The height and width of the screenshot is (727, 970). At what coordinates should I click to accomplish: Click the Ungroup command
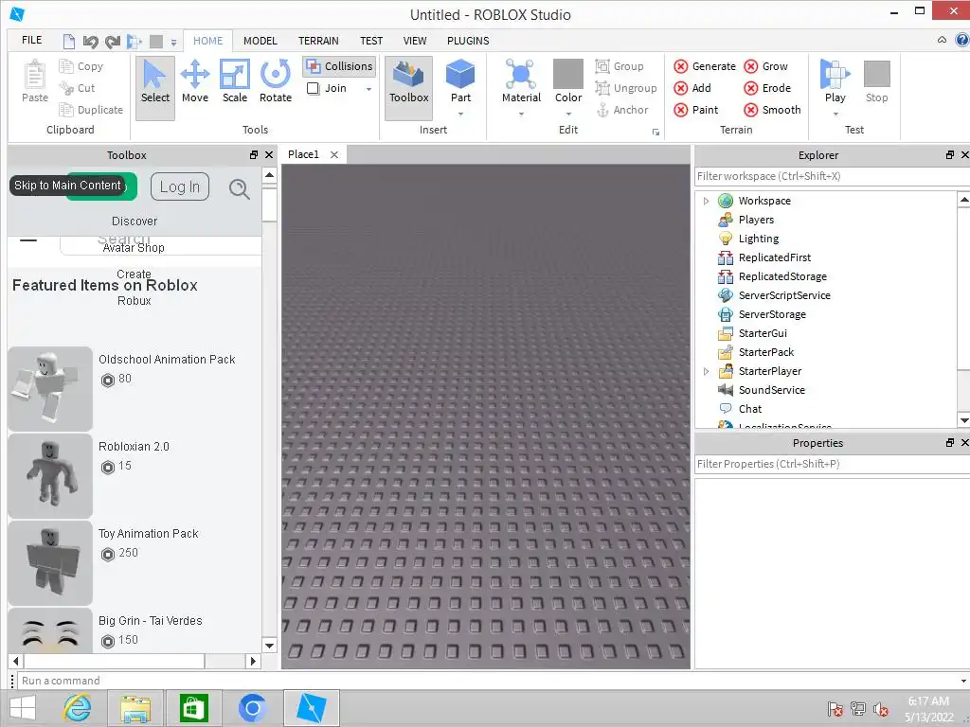[x=626, y=88]
